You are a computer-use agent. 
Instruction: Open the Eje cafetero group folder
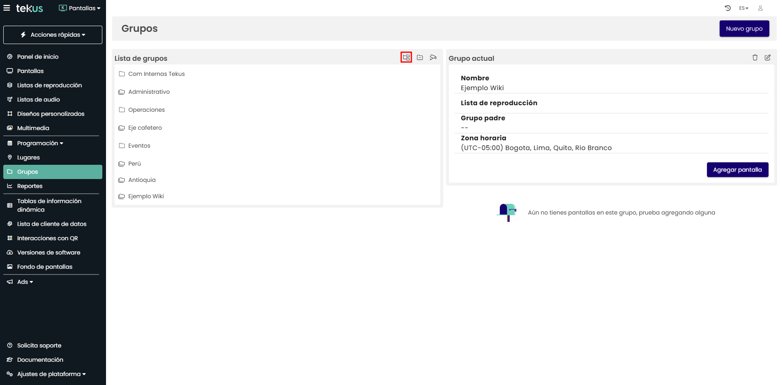(145, 128)
